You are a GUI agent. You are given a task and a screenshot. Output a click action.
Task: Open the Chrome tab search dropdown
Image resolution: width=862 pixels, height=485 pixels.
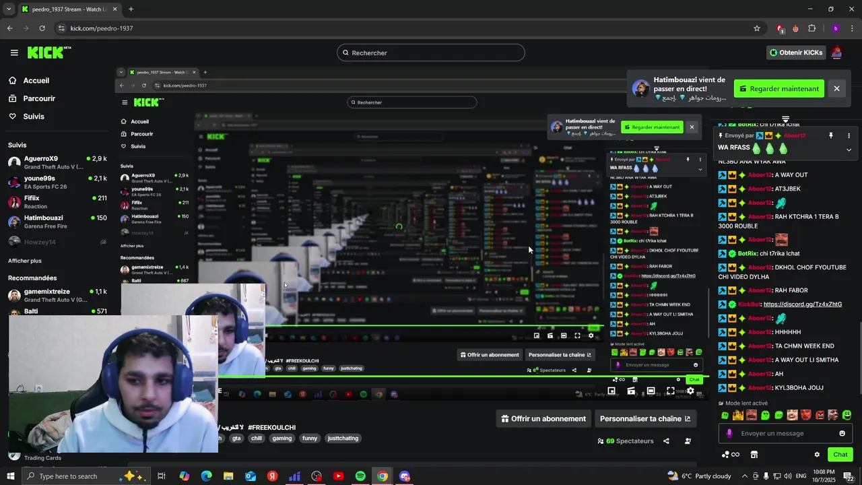click(x=9, y=9)
